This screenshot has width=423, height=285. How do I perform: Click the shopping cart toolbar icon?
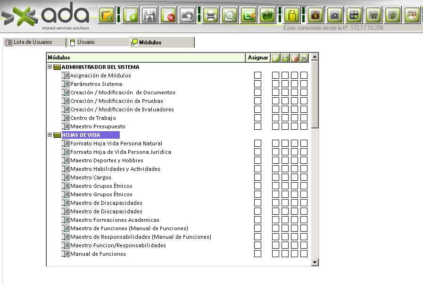(x=373, y=15)
